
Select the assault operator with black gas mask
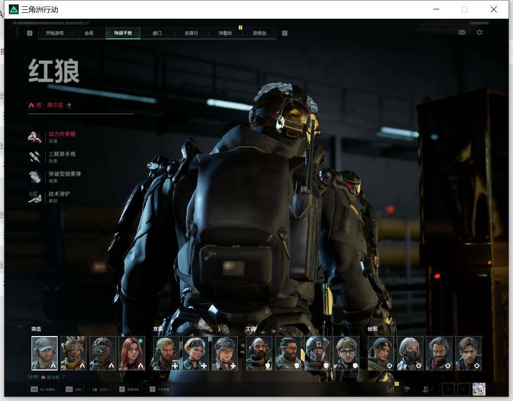click(x=103, y=353)
